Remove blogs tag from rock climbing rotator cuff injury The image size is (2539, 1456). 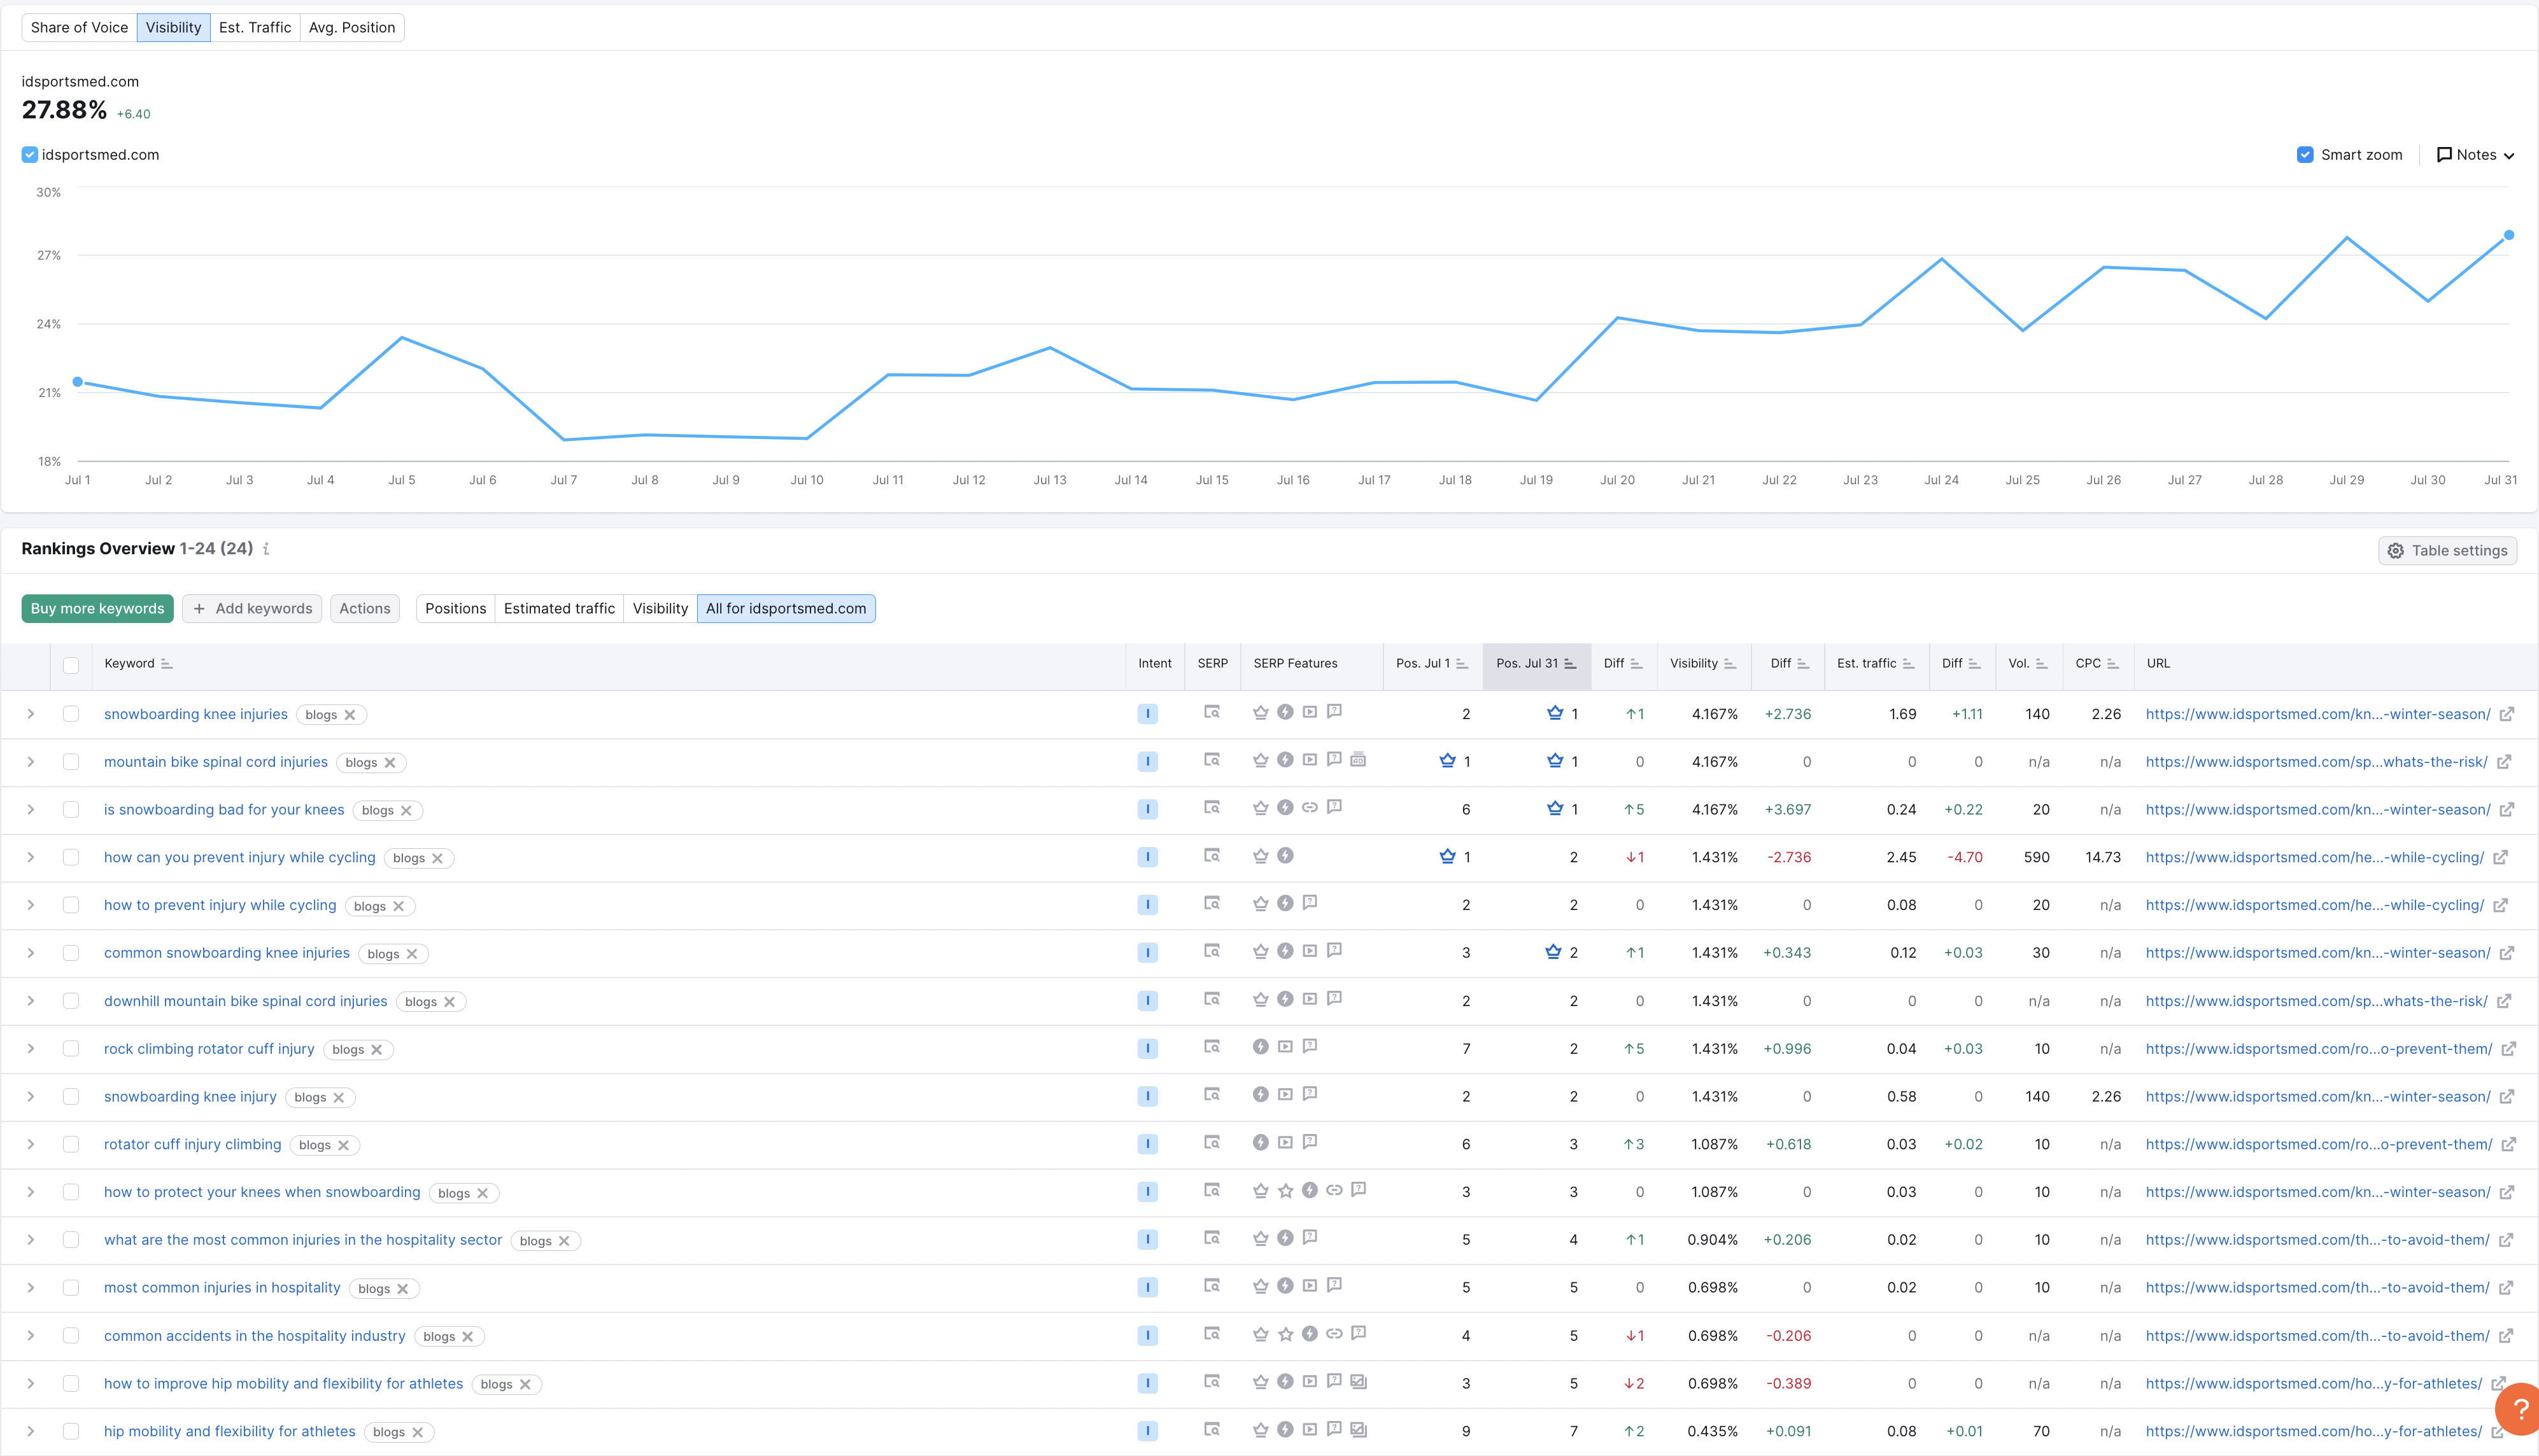click(377, 1050)
